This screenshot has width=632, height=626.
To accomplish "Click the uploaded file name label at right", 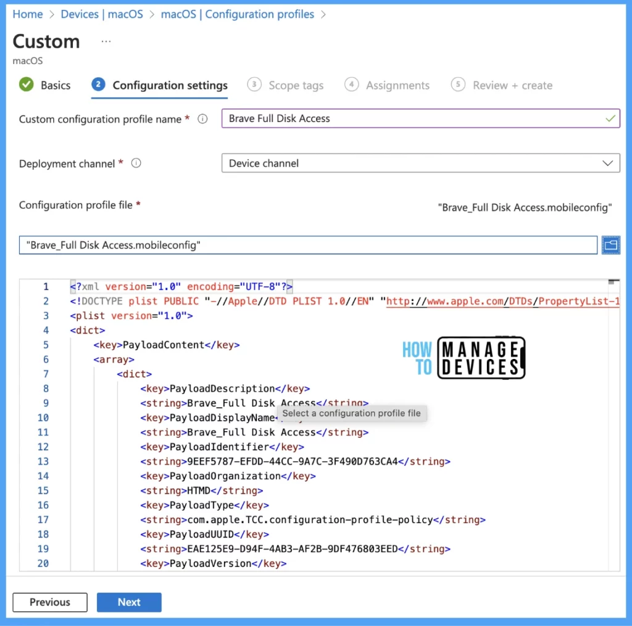I will [525, 207].
